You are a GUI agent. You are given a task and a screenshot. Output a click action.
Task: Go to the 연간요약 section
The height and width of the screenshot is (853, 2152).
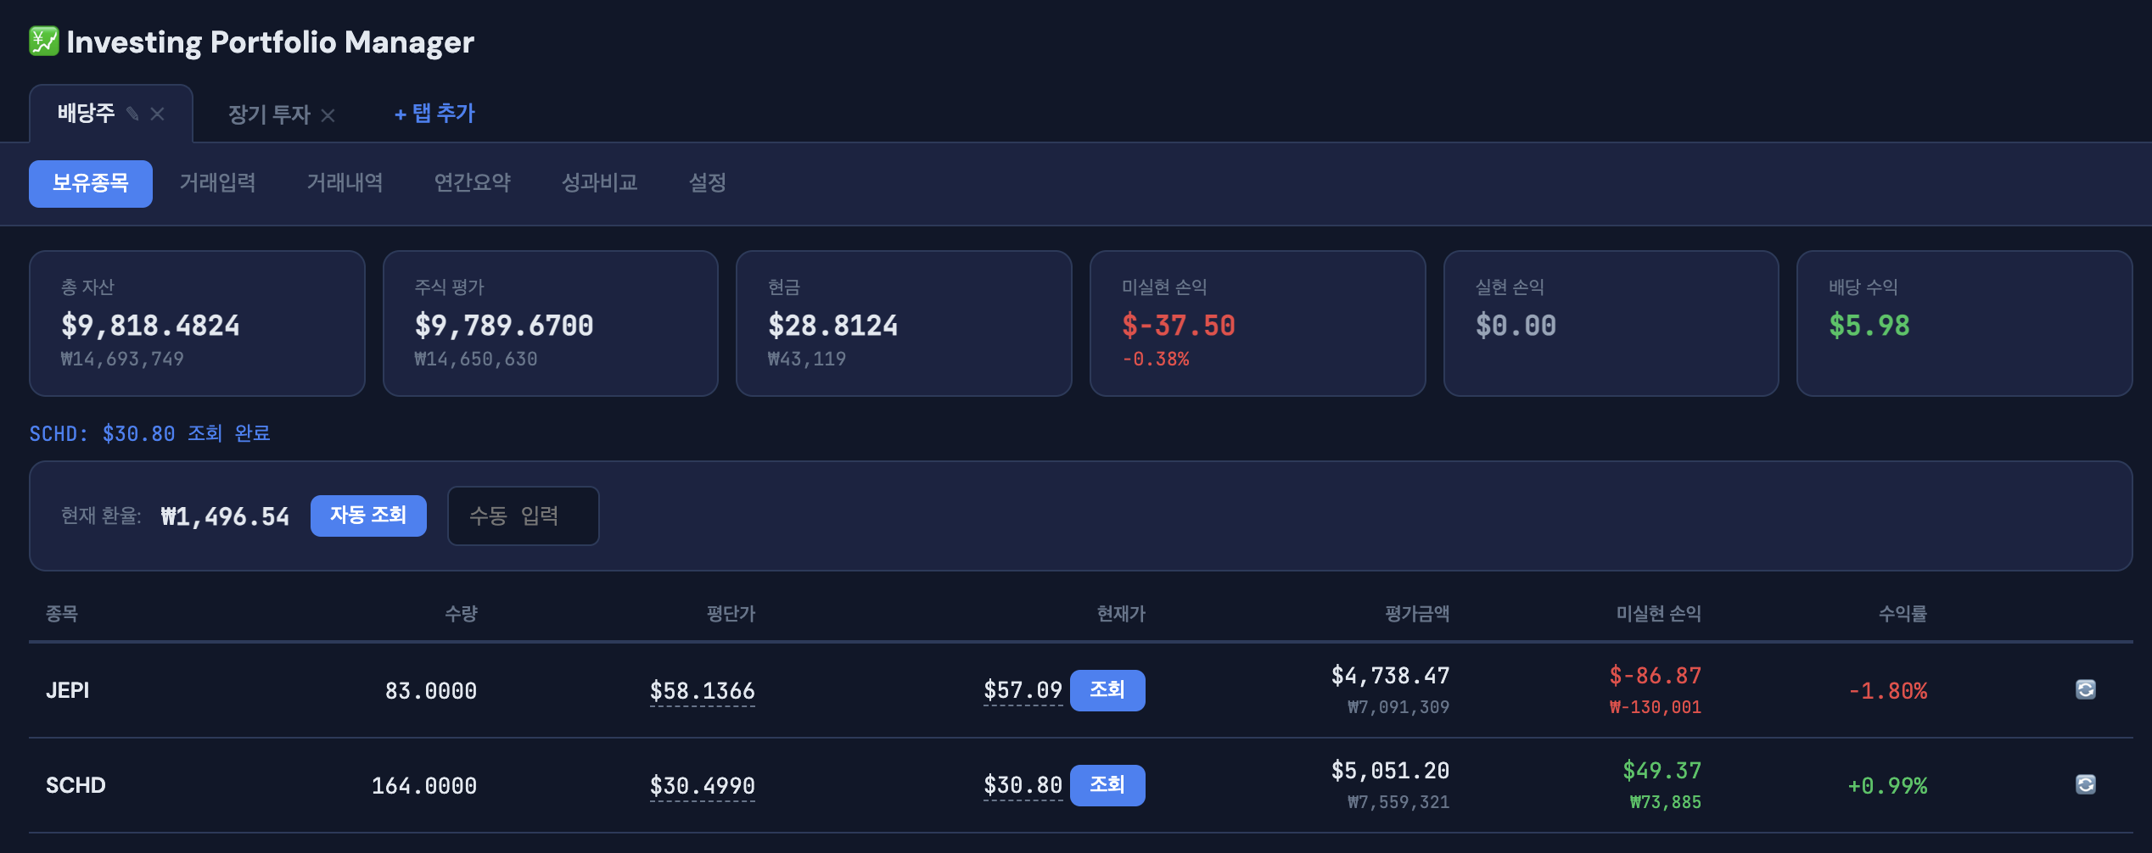coord(472,183)
